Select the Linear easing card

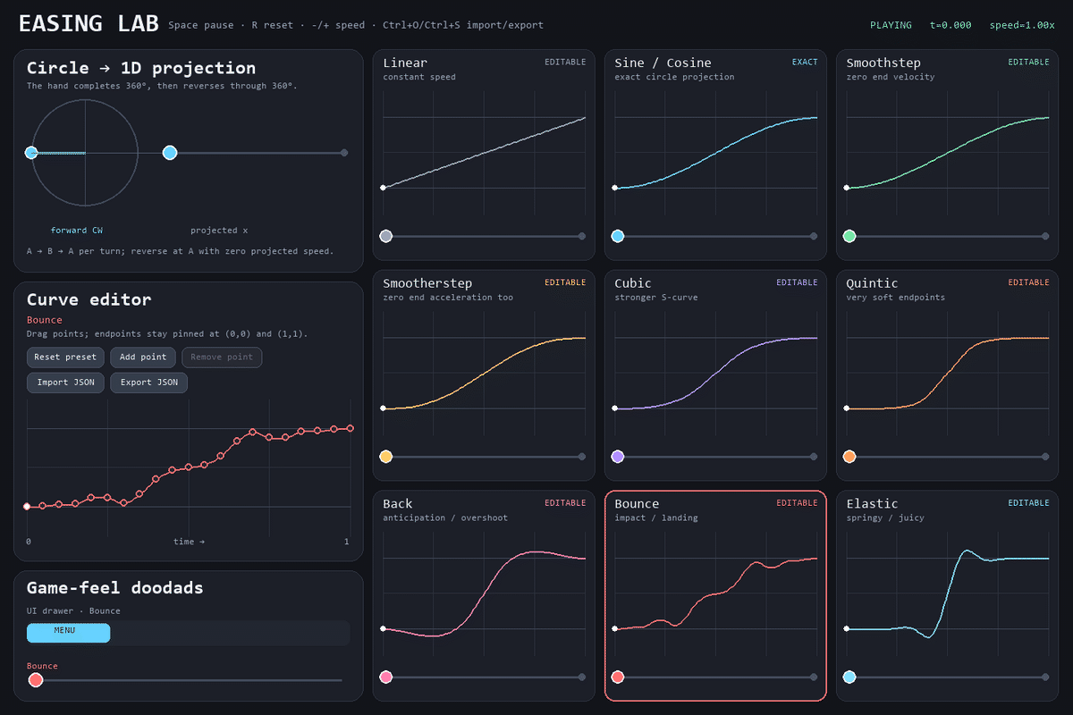tap(484, 155)
